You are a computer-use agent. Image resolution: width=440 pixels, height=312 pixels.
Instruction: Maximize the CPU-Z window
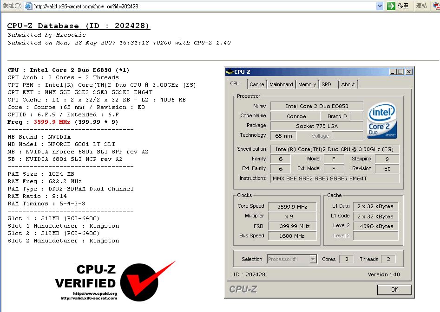[x=401, y=72]
